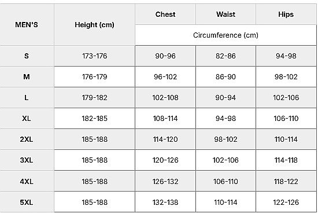Viewport: 318px width, 217px height.
Task: Click the MEN'S header cell
Action: tap(27, 24)
